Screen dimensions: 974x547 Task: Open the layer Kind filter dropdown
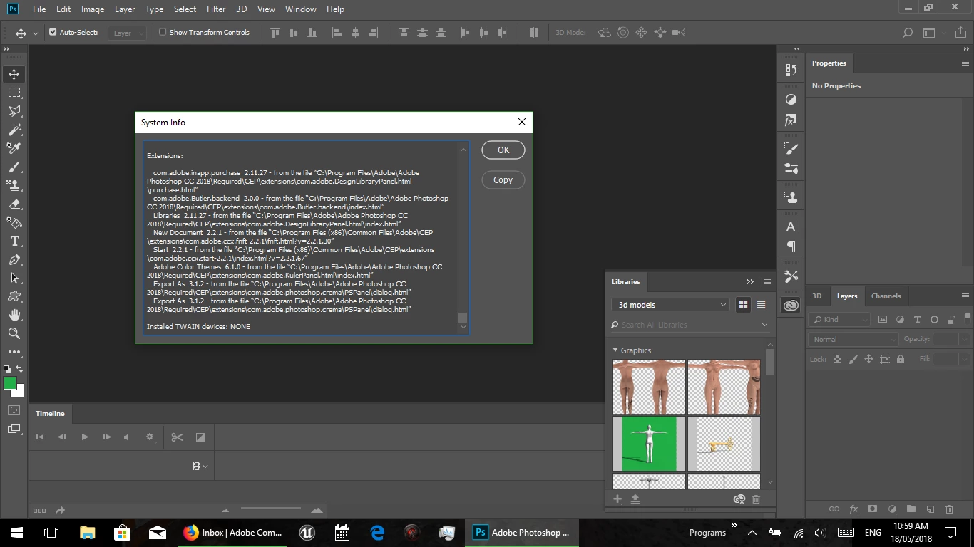point(839,320)
